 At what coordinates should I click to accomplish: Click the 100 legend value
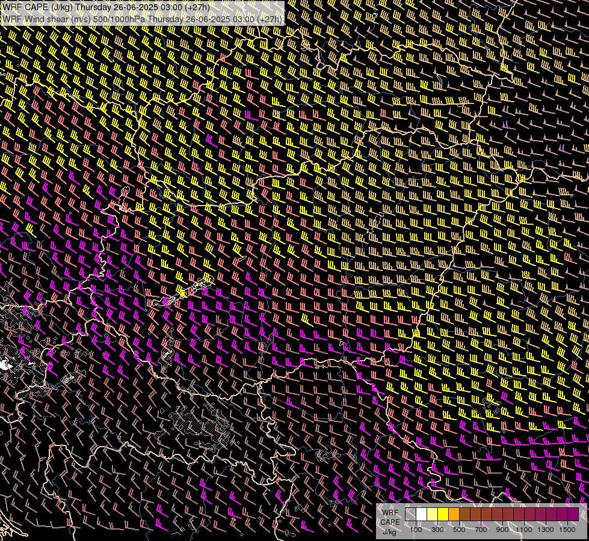point(416,530)
